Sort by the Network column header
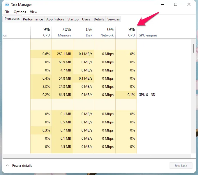Viewport: 198px width, 175px height. coord(105,32)
